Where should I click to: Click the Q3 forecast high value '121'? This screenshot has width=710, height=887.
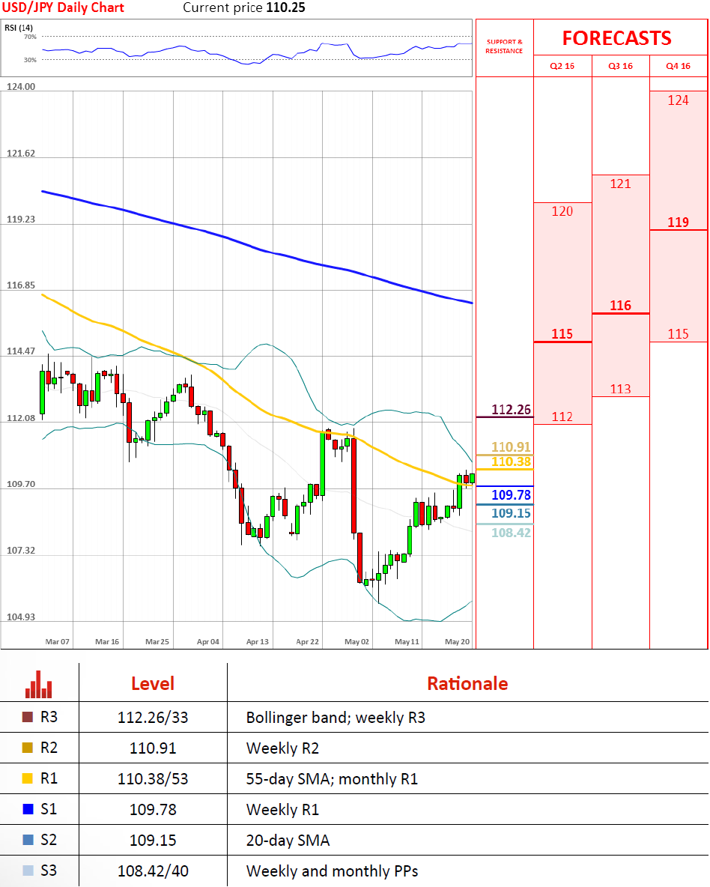click(x=621, y=184)
